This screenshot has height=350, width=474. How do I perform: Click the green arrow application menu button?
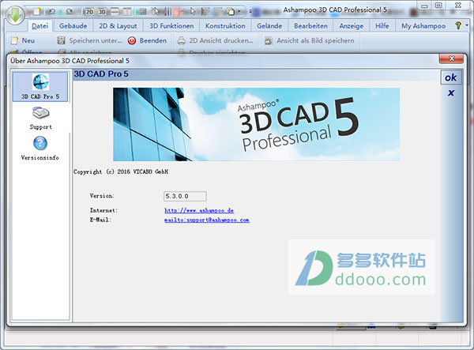pos(14,15)
